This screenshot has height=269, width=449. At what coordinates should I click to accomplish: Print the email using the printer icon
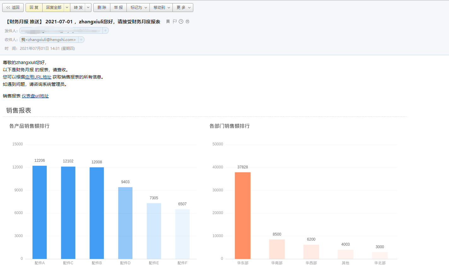(x=188, y=21)
